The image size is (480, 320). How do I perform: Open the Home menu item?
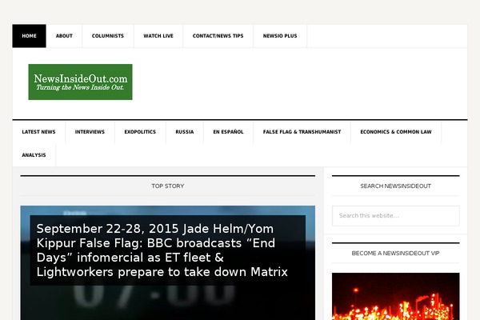coord(29,36)
